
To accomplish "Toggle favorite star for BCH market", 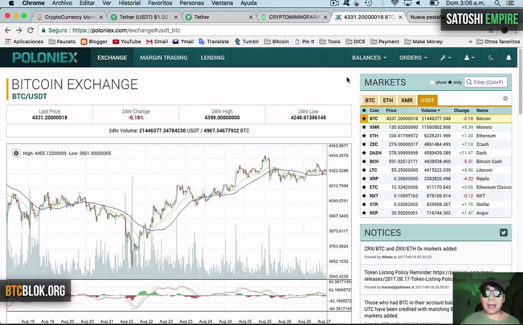I will coord(364,162).
